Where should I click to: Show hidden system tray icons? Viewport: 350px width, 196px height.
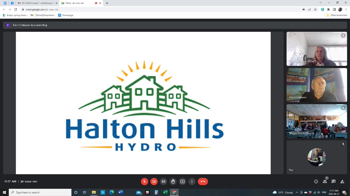(x=297, y=192)
